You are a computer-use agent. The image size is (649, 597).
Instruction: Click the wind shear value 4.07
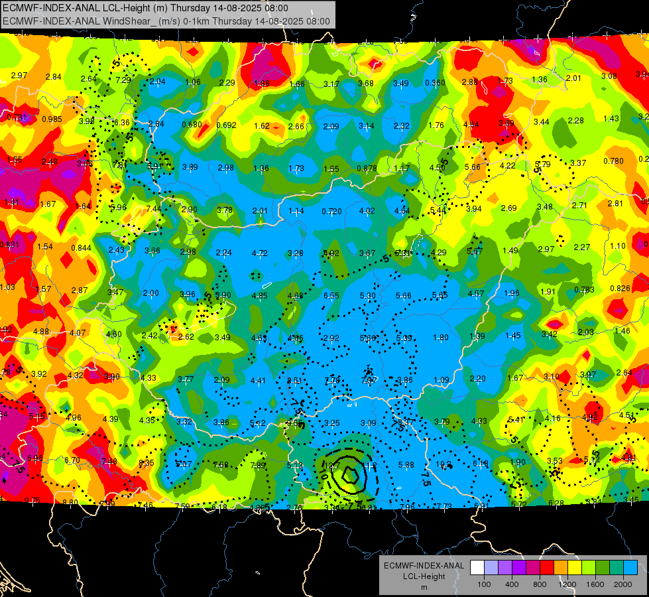tap(78, 333)
